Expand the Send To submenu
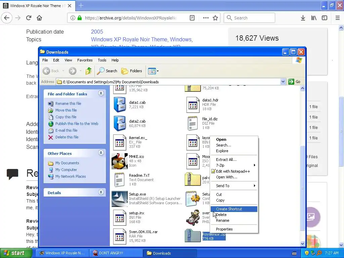This screenshot has width=344, height=258. coord(234,185)
